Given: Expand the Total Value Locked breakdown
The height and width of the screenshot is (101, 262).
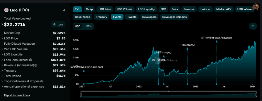Looking at the screenshot, I should pyautogui.click(x=2, y=24).
